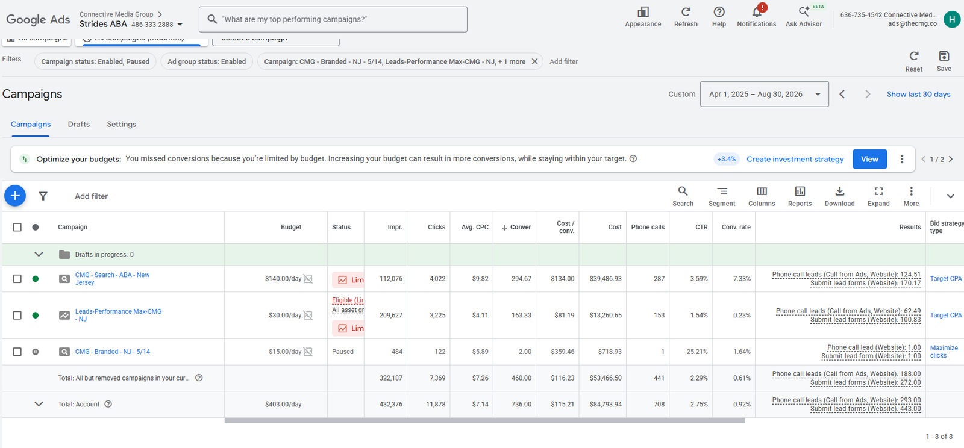
Task: Expand the Total: Account row
Action: (x=39, y=404)
